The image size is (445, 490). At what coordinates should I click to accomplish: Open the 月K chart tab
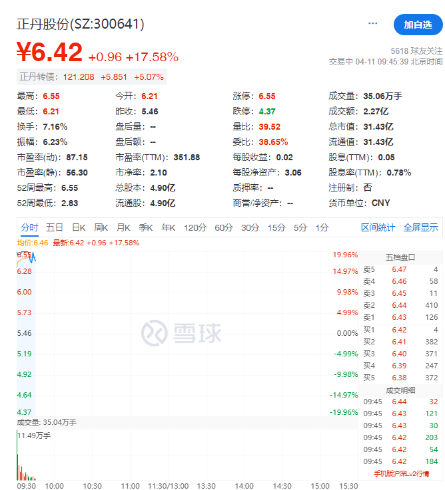(123, 227)
